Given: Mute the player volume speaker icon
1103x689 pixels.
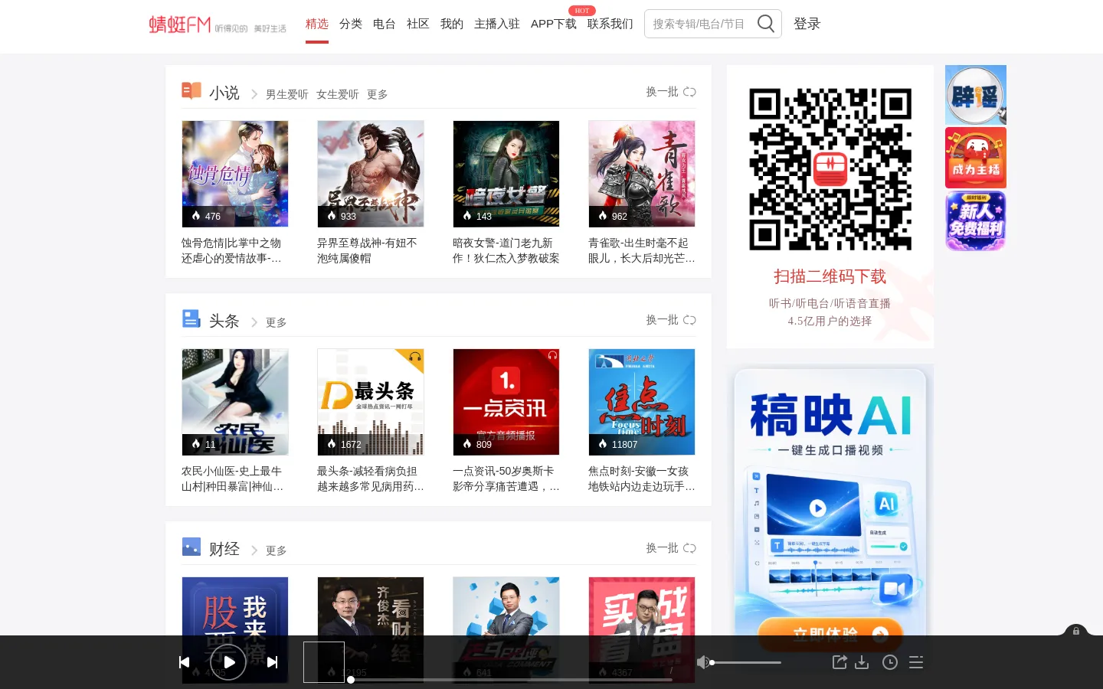Looking at the screenshot, I should click(702, 662).
